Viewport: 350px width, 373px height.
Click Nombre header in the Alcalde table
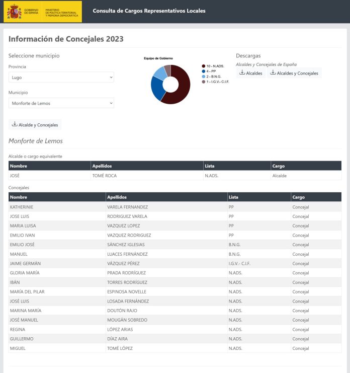(19, 166)
